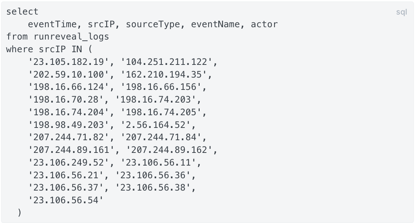Click the actor column name
The height and width of the screenshot is (223, 415).
264,24
